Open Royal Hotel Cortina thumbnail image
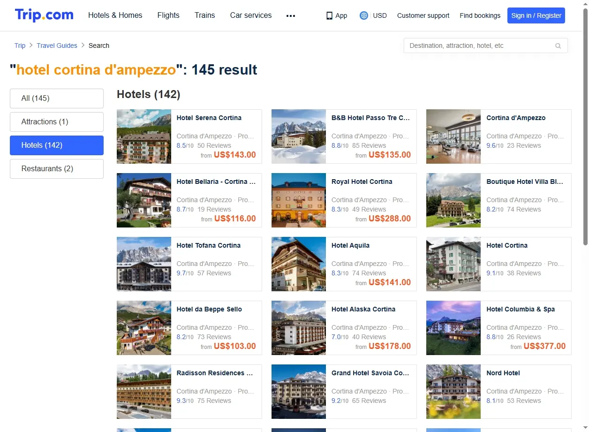 [299, 200]
